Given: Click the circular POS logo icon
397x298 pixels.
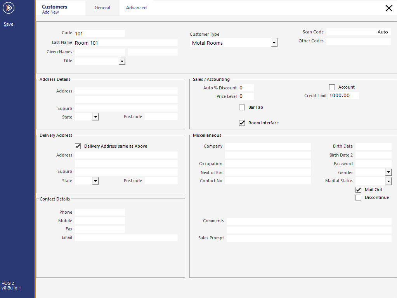Looking at the screenshot, I should [8, 8].
